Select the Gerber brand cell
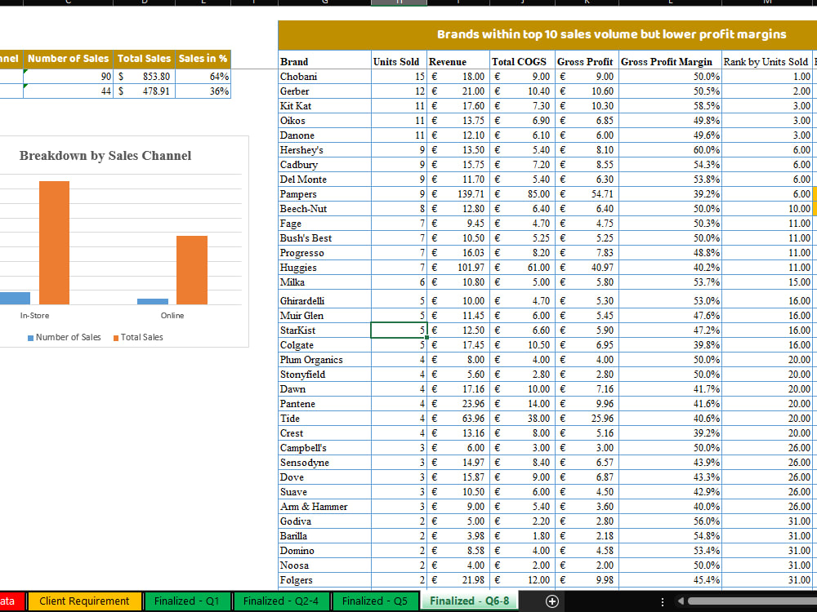This screenshot has width=817, height=612. tap(324, 91)
